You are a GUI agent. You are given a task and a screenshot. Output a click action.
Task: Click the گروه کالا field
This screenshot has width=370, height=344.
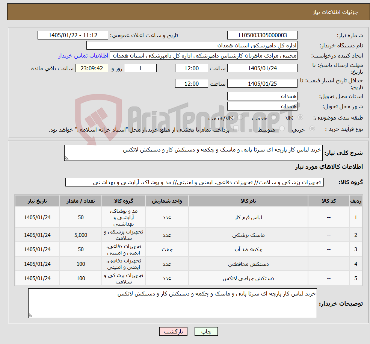195,182
